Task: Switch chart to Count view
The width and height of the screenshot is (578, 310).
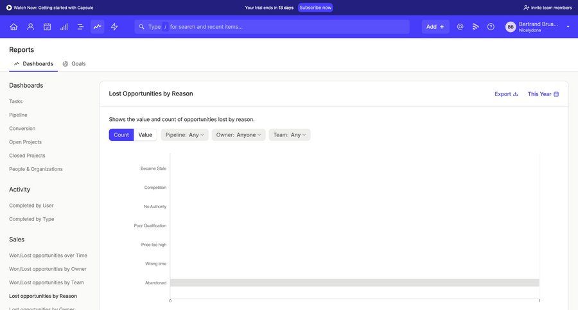Action: click(121, 135)
